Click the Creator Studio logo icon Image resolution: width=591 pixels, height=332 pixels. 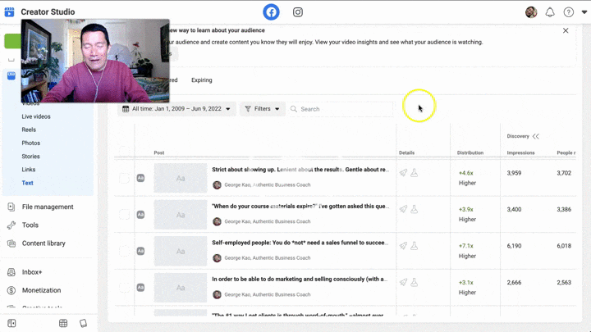(x=9, y=12)
